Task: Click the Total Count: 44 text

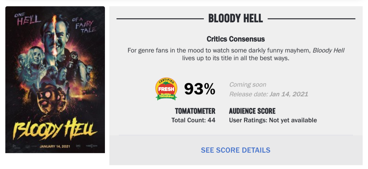Action: pyautogui.click(x=193, y=120)
